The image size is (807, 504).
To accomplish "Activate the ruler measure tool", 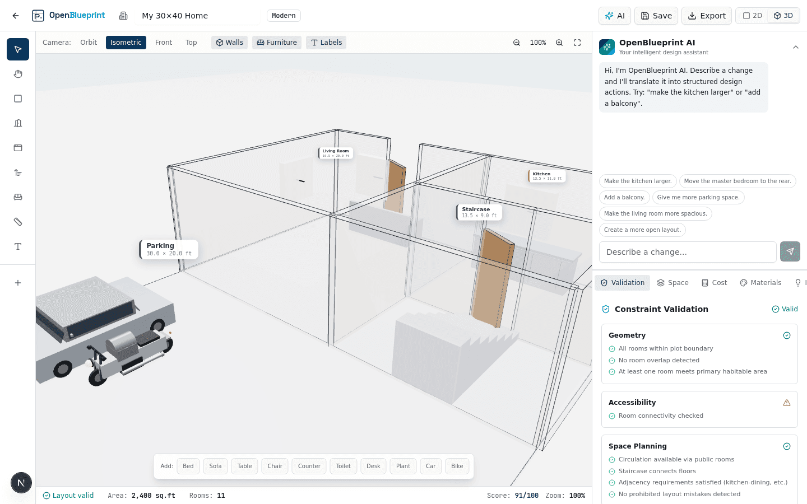I will pyautogui.click(x=18, y=222).
